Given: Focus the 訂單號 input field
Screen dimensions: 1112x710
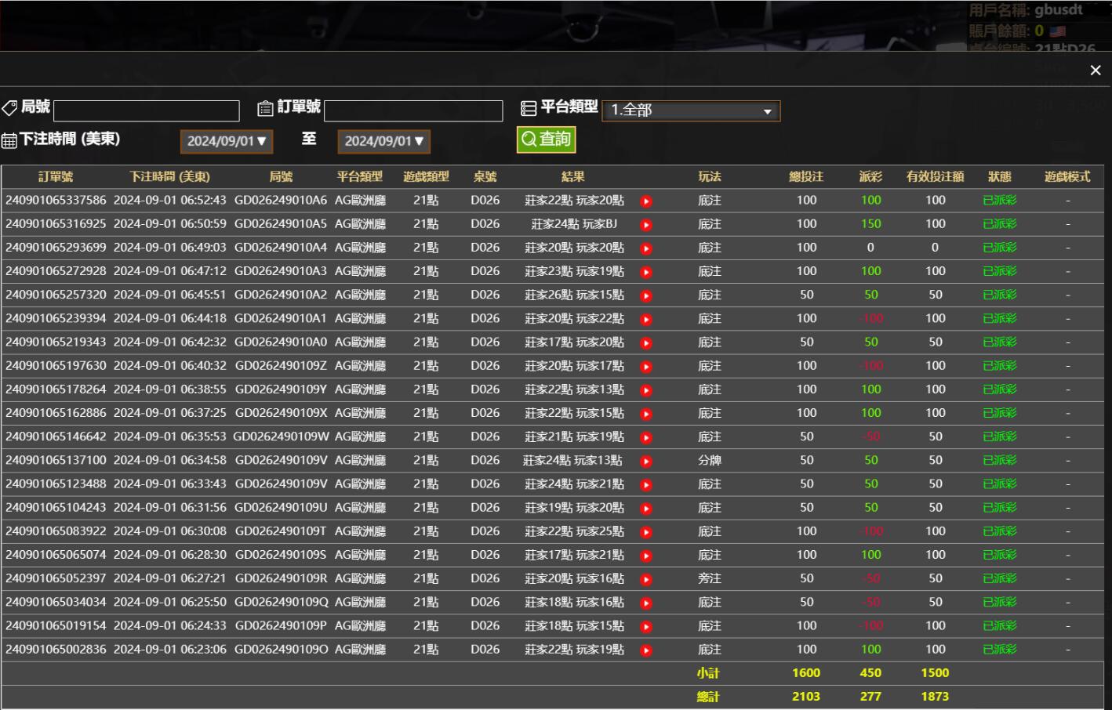Looking at the screenshot, I should coord(413,110).
